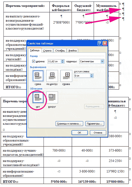Select right alignment icon 'справа'
The image size is (132, 187).
66,76
